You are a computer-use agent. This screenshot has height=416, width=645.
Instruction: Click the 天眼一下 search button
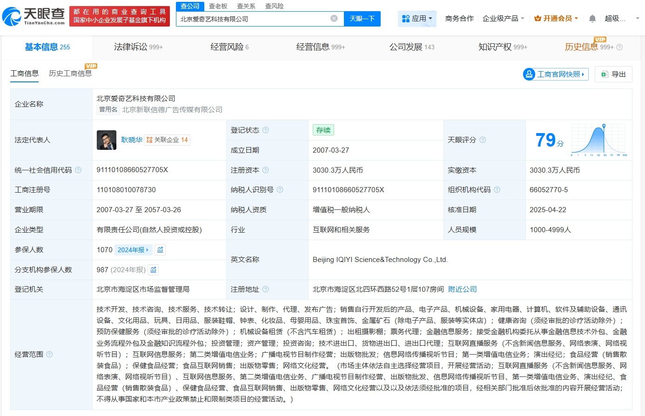coord(362,19)
